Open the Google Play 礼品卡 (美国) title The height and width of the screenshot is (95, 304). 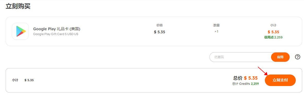point(57,29)
